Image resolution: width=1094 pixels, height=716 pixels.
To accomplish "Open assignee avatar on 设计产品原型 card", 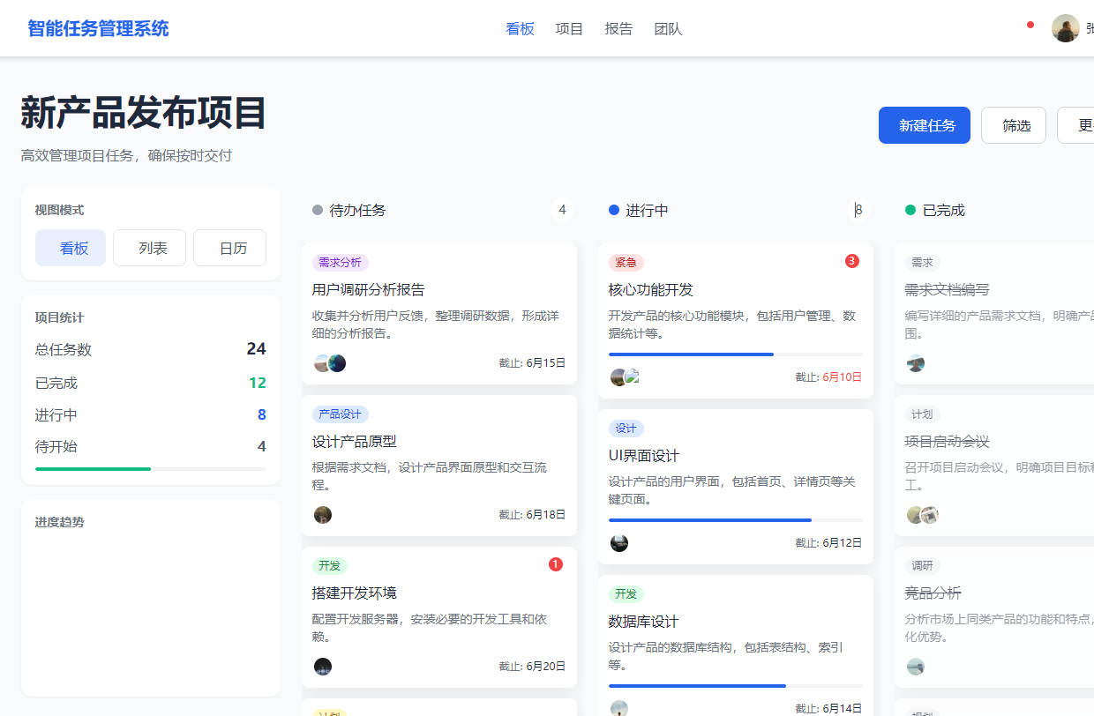I will [323, 515].
